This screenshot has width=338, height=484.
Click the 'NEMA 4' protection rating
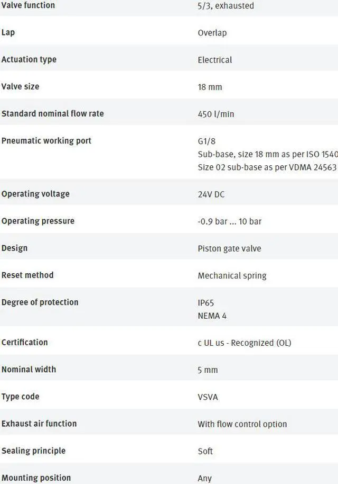tap(212, 316)
